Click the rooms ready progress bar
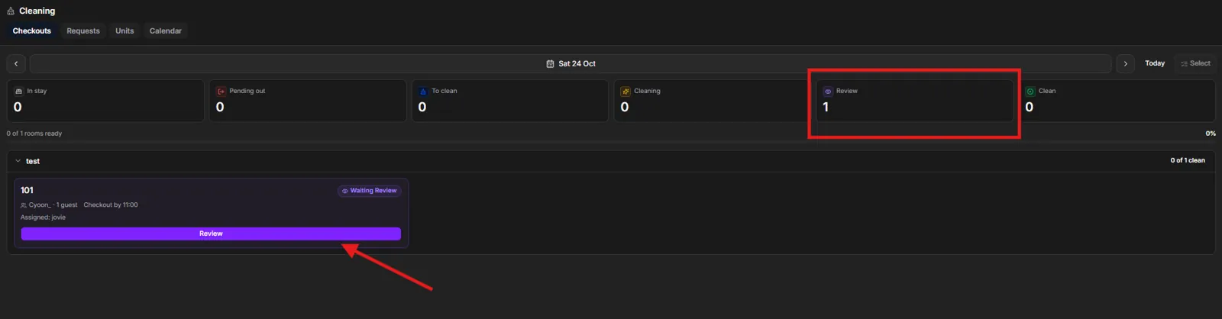 [x=611, y=142]
